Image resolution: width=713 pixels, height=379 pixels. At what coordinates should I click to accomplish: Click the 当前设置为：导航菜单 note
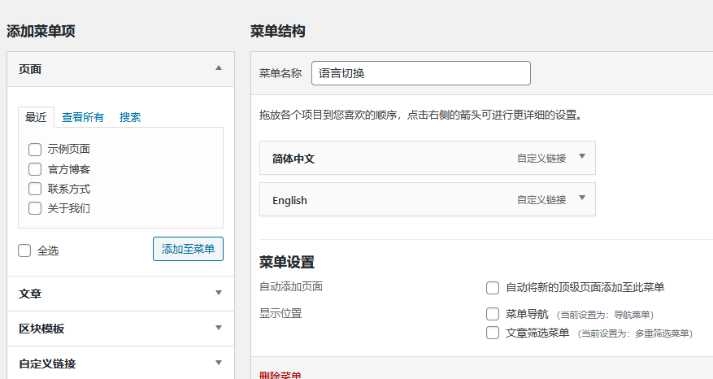pos(605,315)
